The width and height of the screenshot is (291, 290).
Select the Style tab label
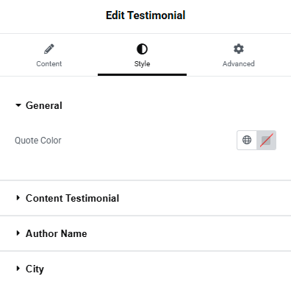click(x=142, y=64)
